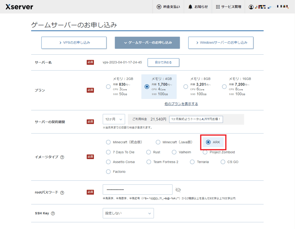Select Rust image type

point(149,152)
